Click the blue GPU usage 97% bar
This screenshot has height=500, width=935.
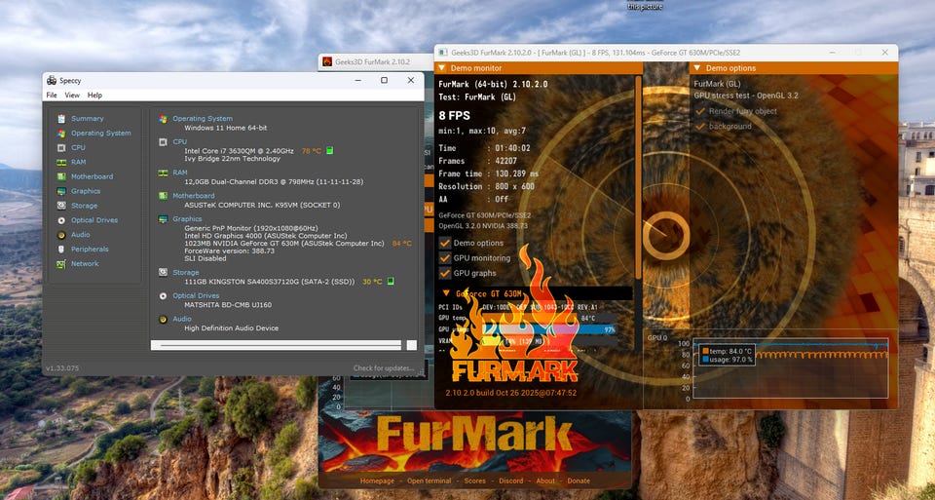coord(549,328)
